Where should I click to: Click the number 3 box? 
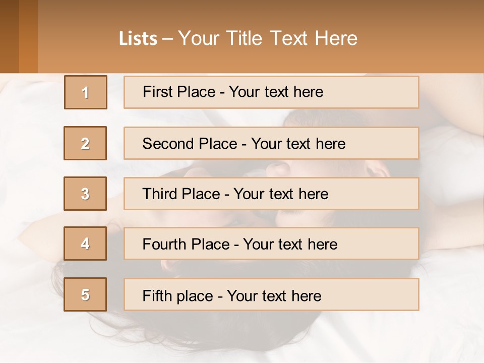coord(85,194)
